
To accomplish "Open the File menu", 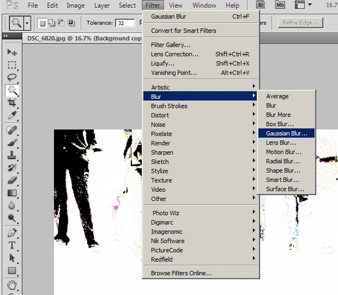I will 33,5.
